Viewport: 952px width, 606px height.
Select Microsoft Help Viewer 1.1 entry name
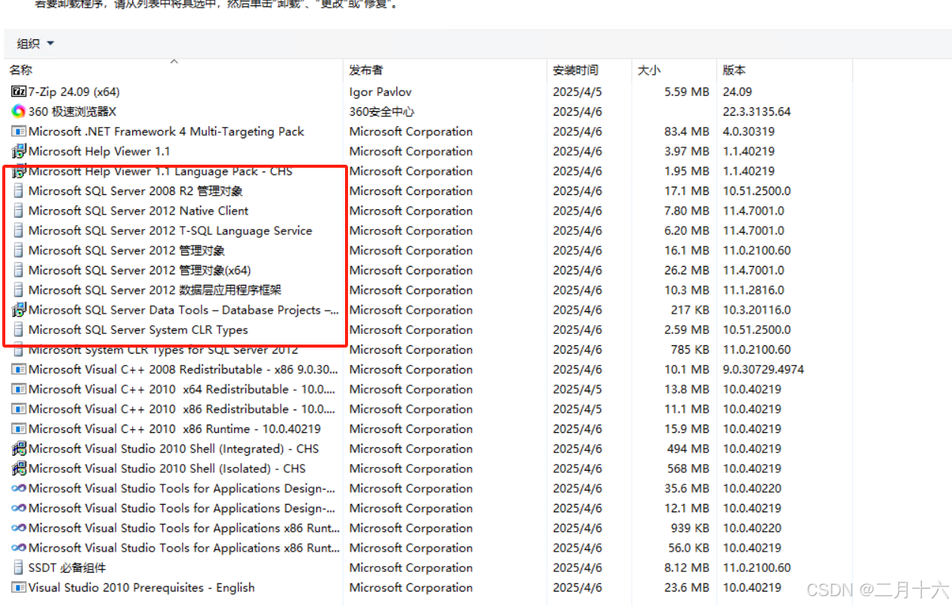click(x=100, y=151)
